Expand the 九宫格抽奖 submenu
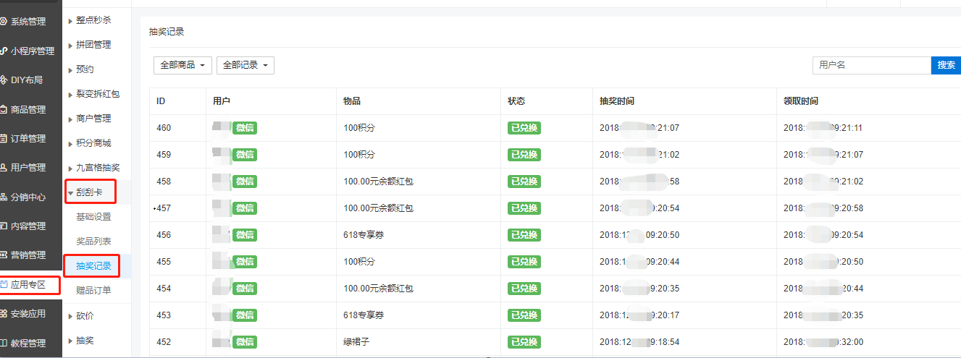961x358 pixels. 97,168
